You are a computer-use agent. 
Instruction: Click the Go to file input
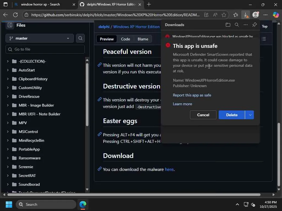click(x=45, y=49)
